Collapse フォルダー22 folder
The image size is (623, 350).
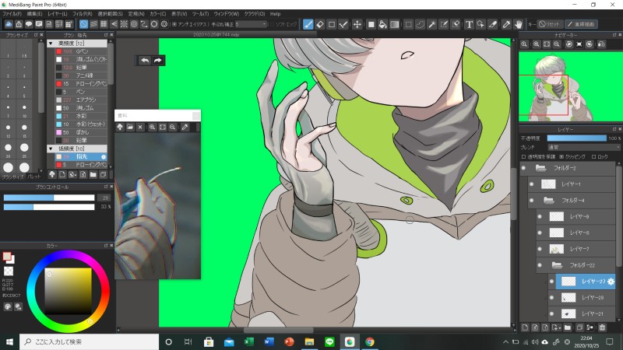coord(557,265)
